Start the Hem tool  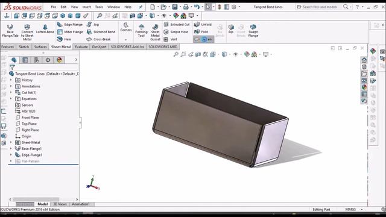(x=65, y=39)
